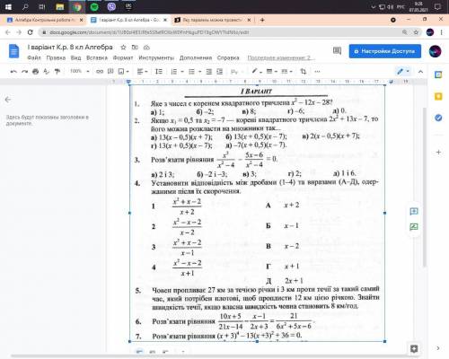The image size is (449, 359).
Task: Open the Вставка menu
Action: pos(97,57)
